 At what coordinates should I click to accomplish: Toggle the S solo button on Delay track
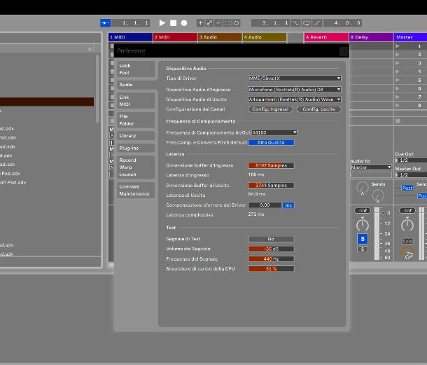363,249
